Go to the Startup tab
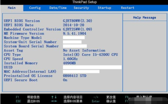 tap(104, 8)
